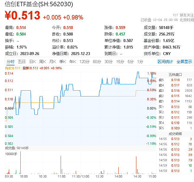Choose the 30分 interval tab
The image size is (194, 182).
point(109,62)
